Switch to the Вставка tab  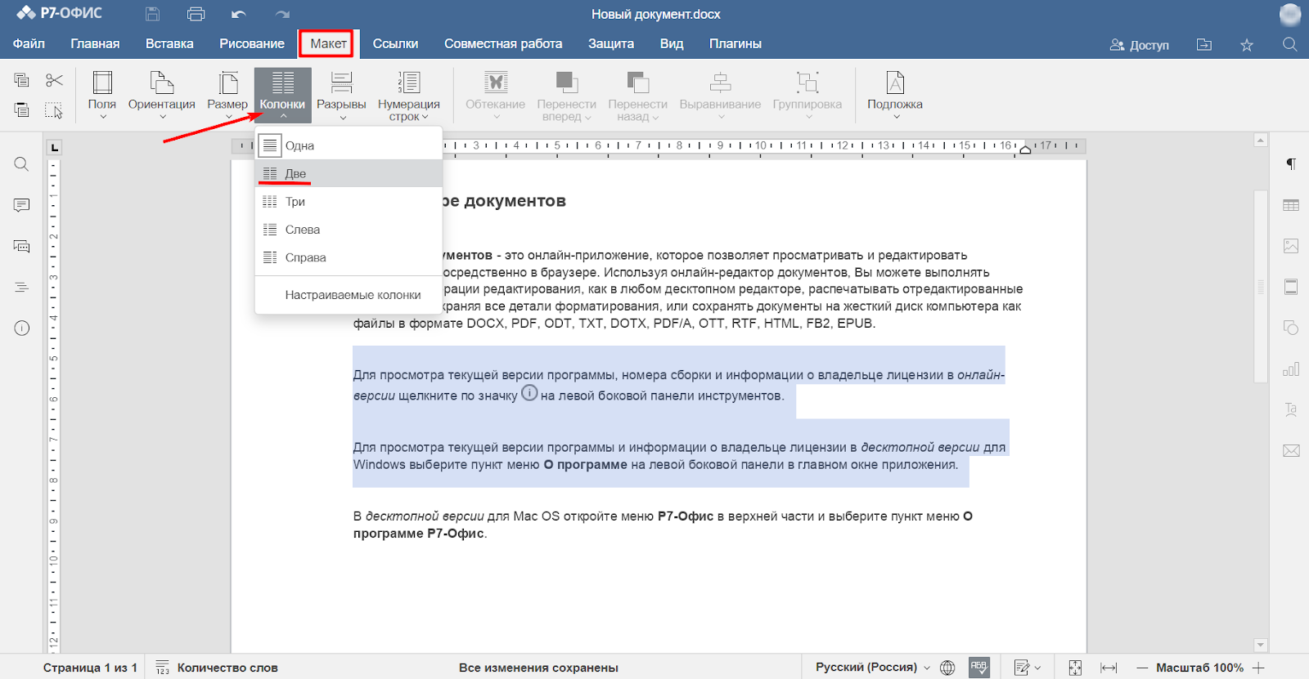[x=169, y=43]
